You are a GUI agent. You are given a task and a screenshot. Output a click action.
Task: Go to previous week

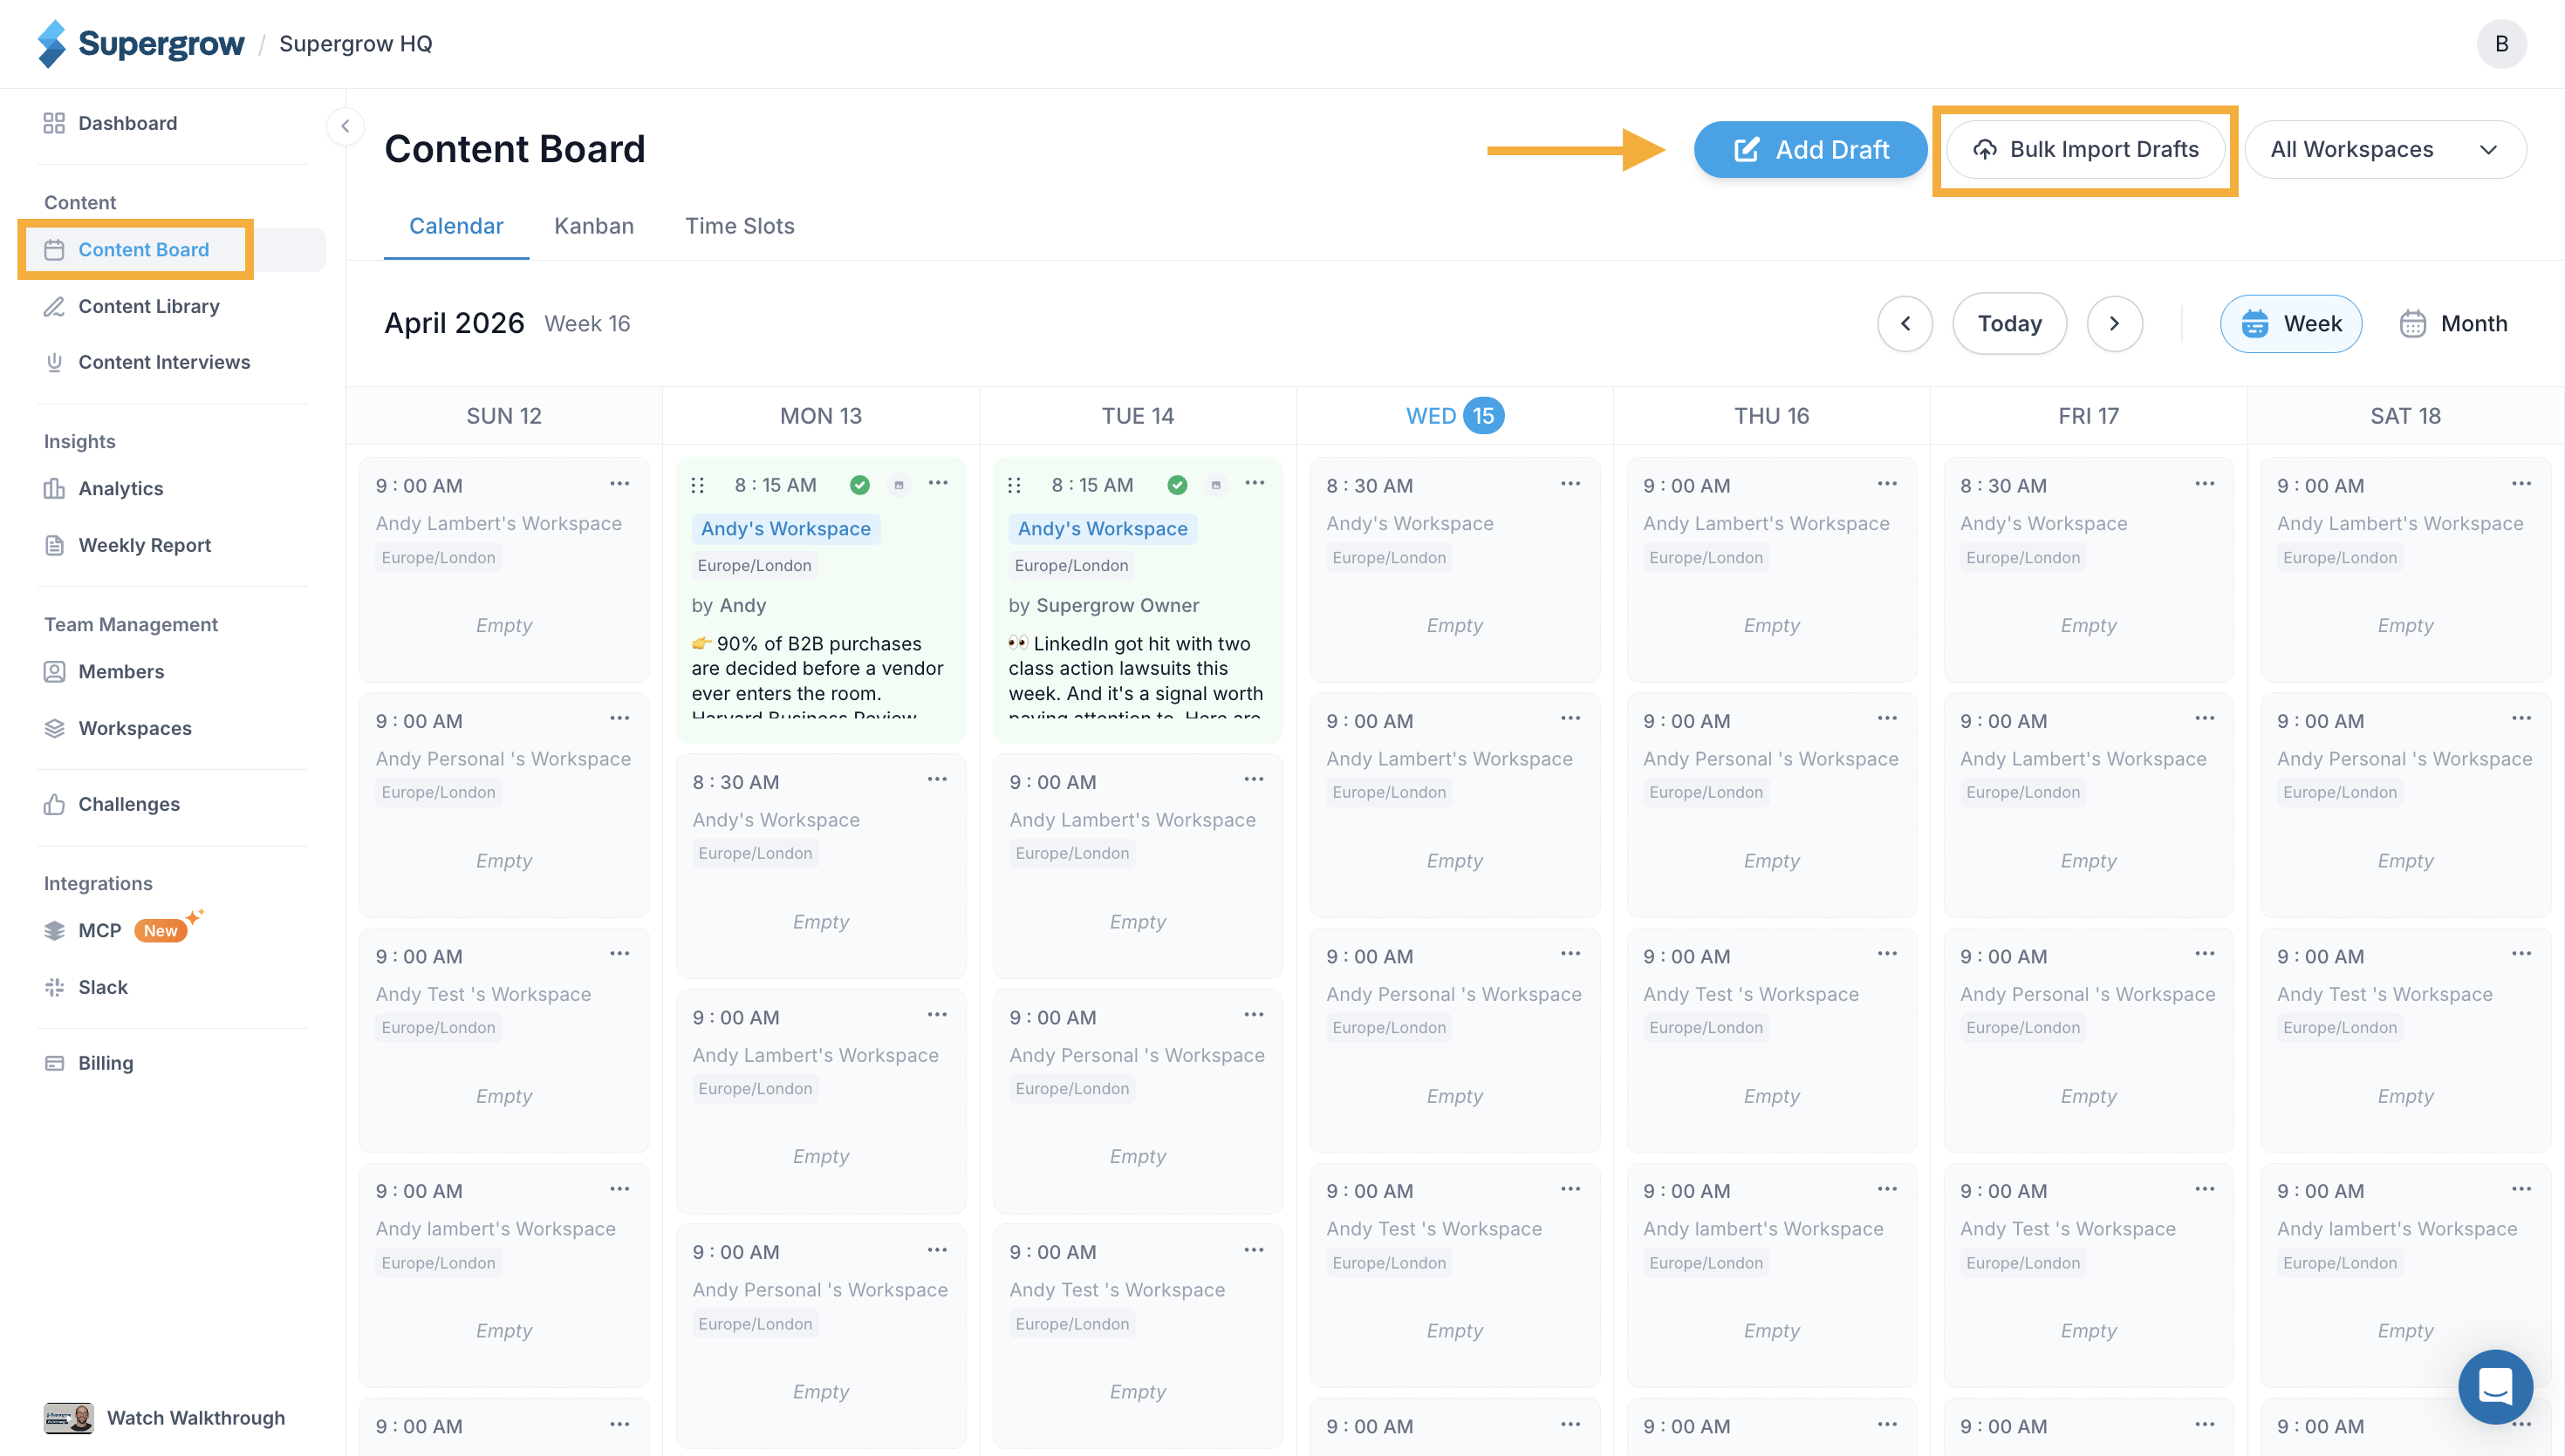[x=1905, y=324]
